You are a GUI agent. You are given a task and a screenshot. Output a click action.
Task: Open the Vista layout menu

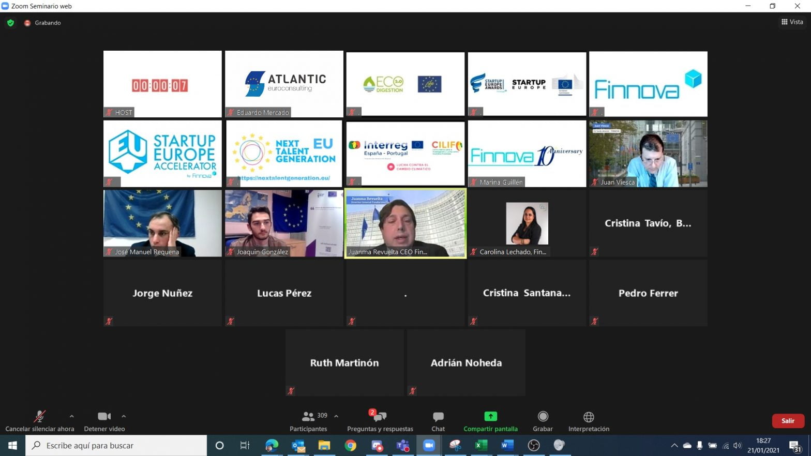792,22
